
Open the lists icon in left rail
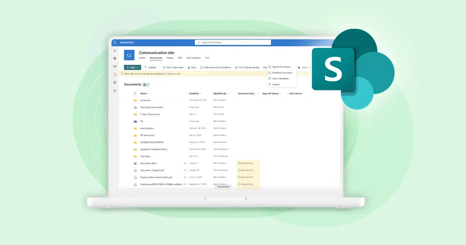tap(115, 82)
